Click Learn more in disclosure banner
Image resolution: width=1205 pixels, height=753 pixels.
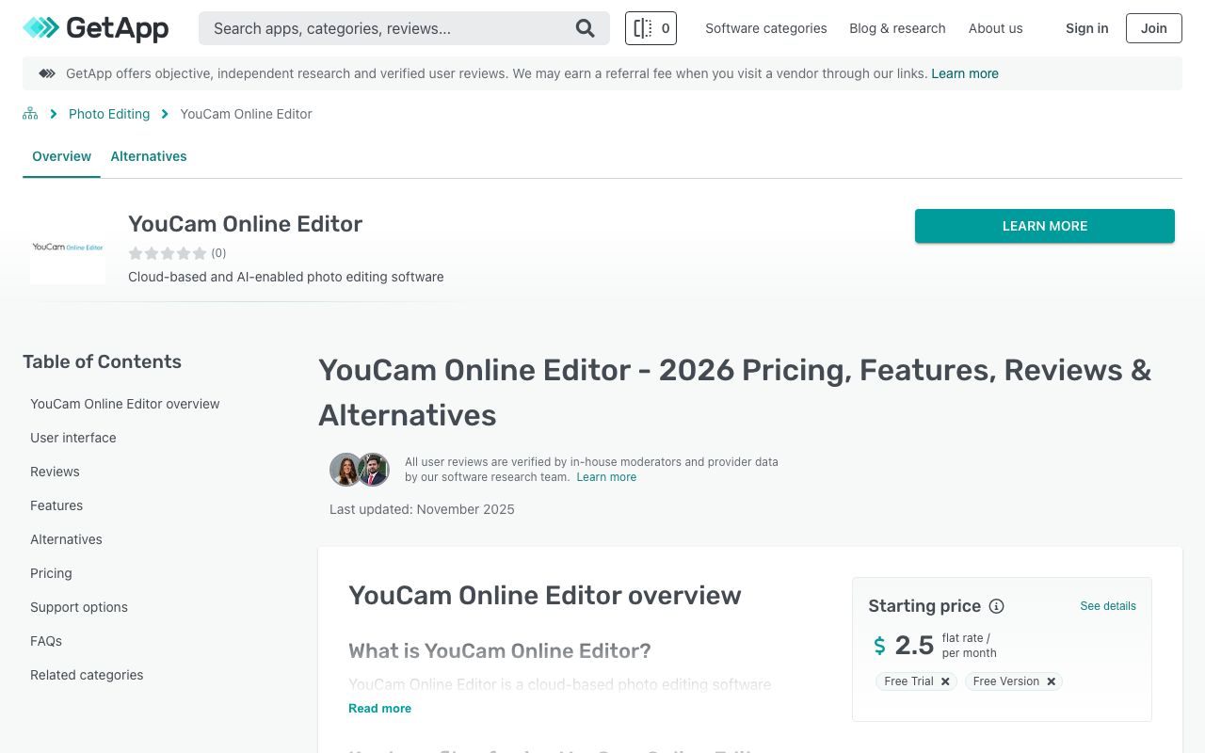click(x=965, y=73)
